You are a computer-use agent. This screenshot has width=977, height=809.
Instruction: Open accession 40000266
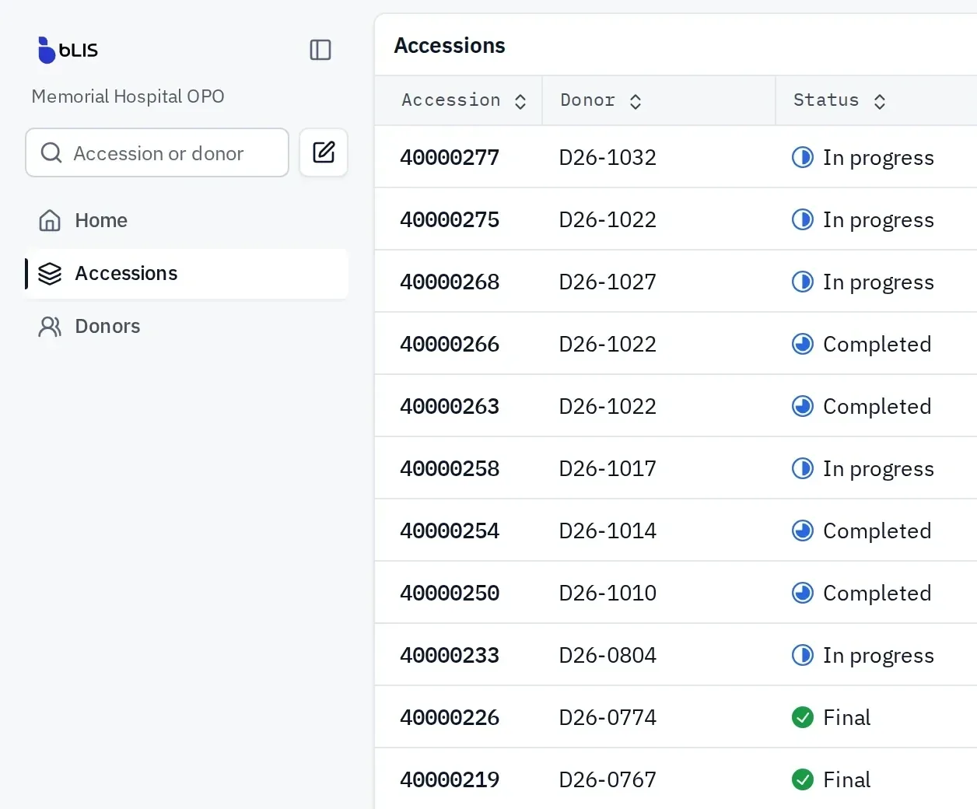[450, 344]
